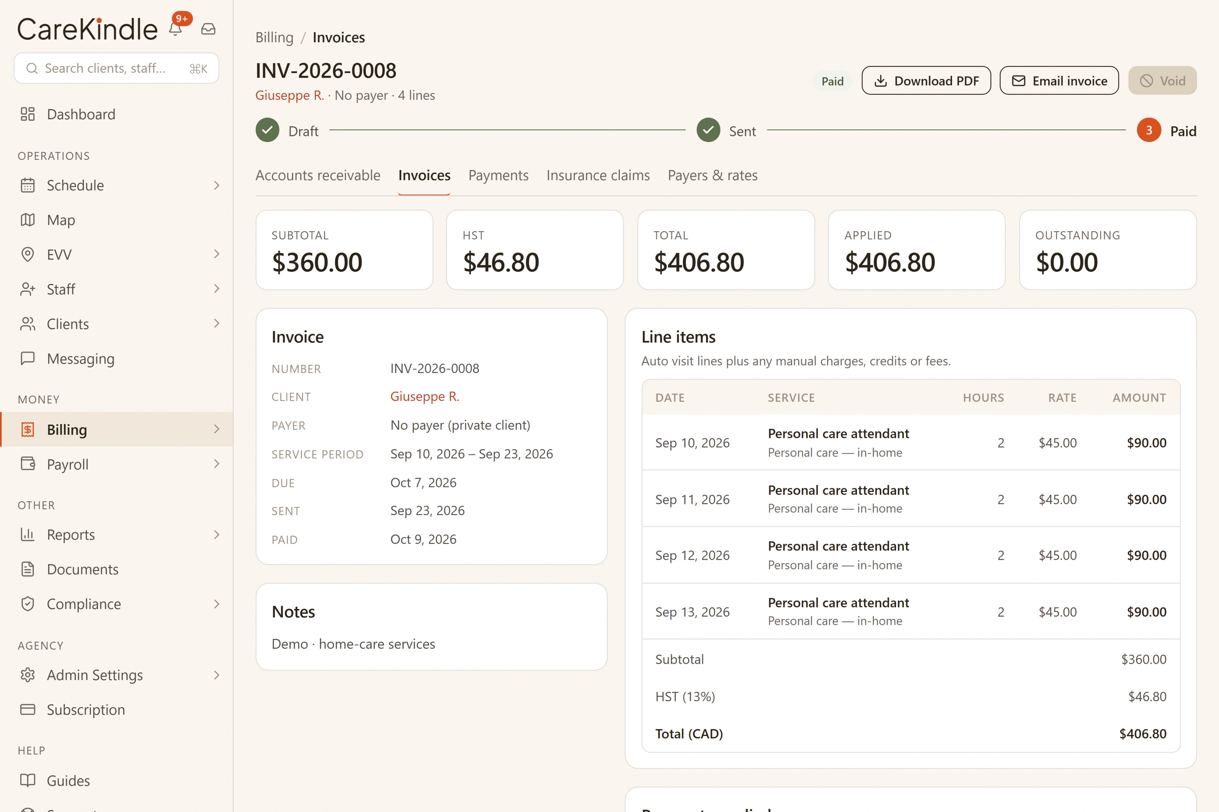Screen dimensions: 1219x812
Task: Click the CareKindle logo
Action: (x=88, y=29)
